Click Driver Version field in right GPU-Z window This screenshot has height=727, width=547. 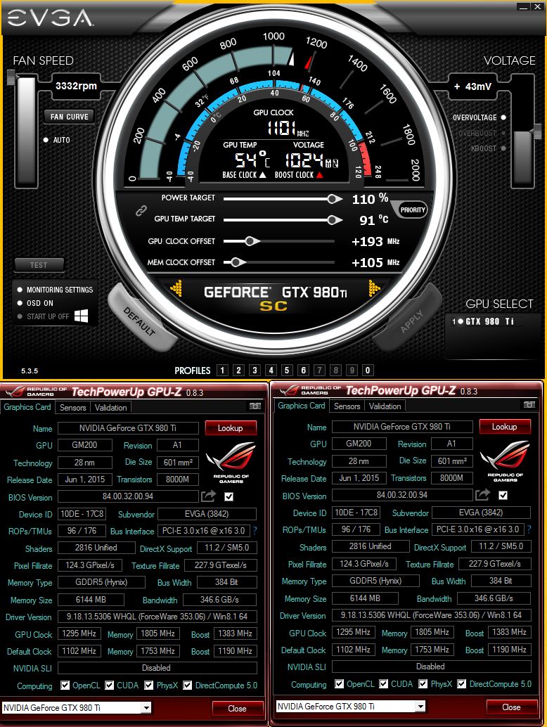pyautogui.click(x=431, y=615)
